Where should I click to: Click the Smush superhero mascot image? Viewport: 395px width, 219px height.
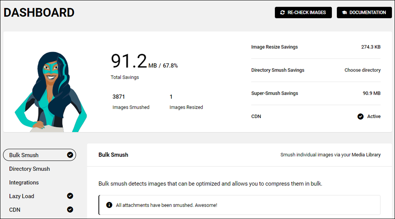(x=51, y=92)
